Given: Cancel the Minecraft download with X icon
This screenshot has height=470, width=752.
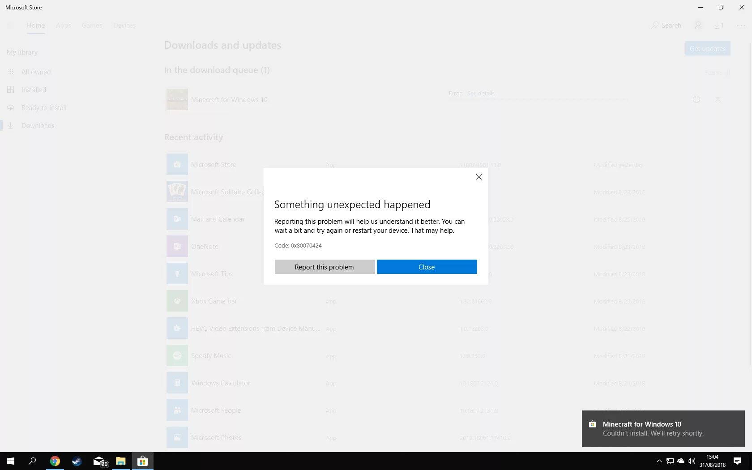Looking at the screenshot, I should tap(718, 99).
